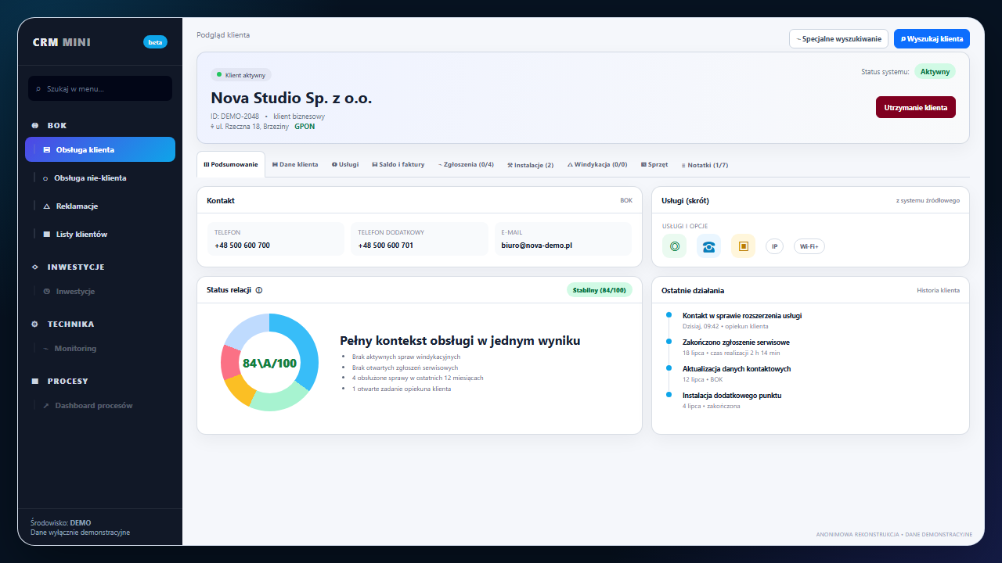Click the additional phone +48 500 600 701
The width and height of the screenshot is (1002, 563).
pyautogui.click(x=386, y=245)
